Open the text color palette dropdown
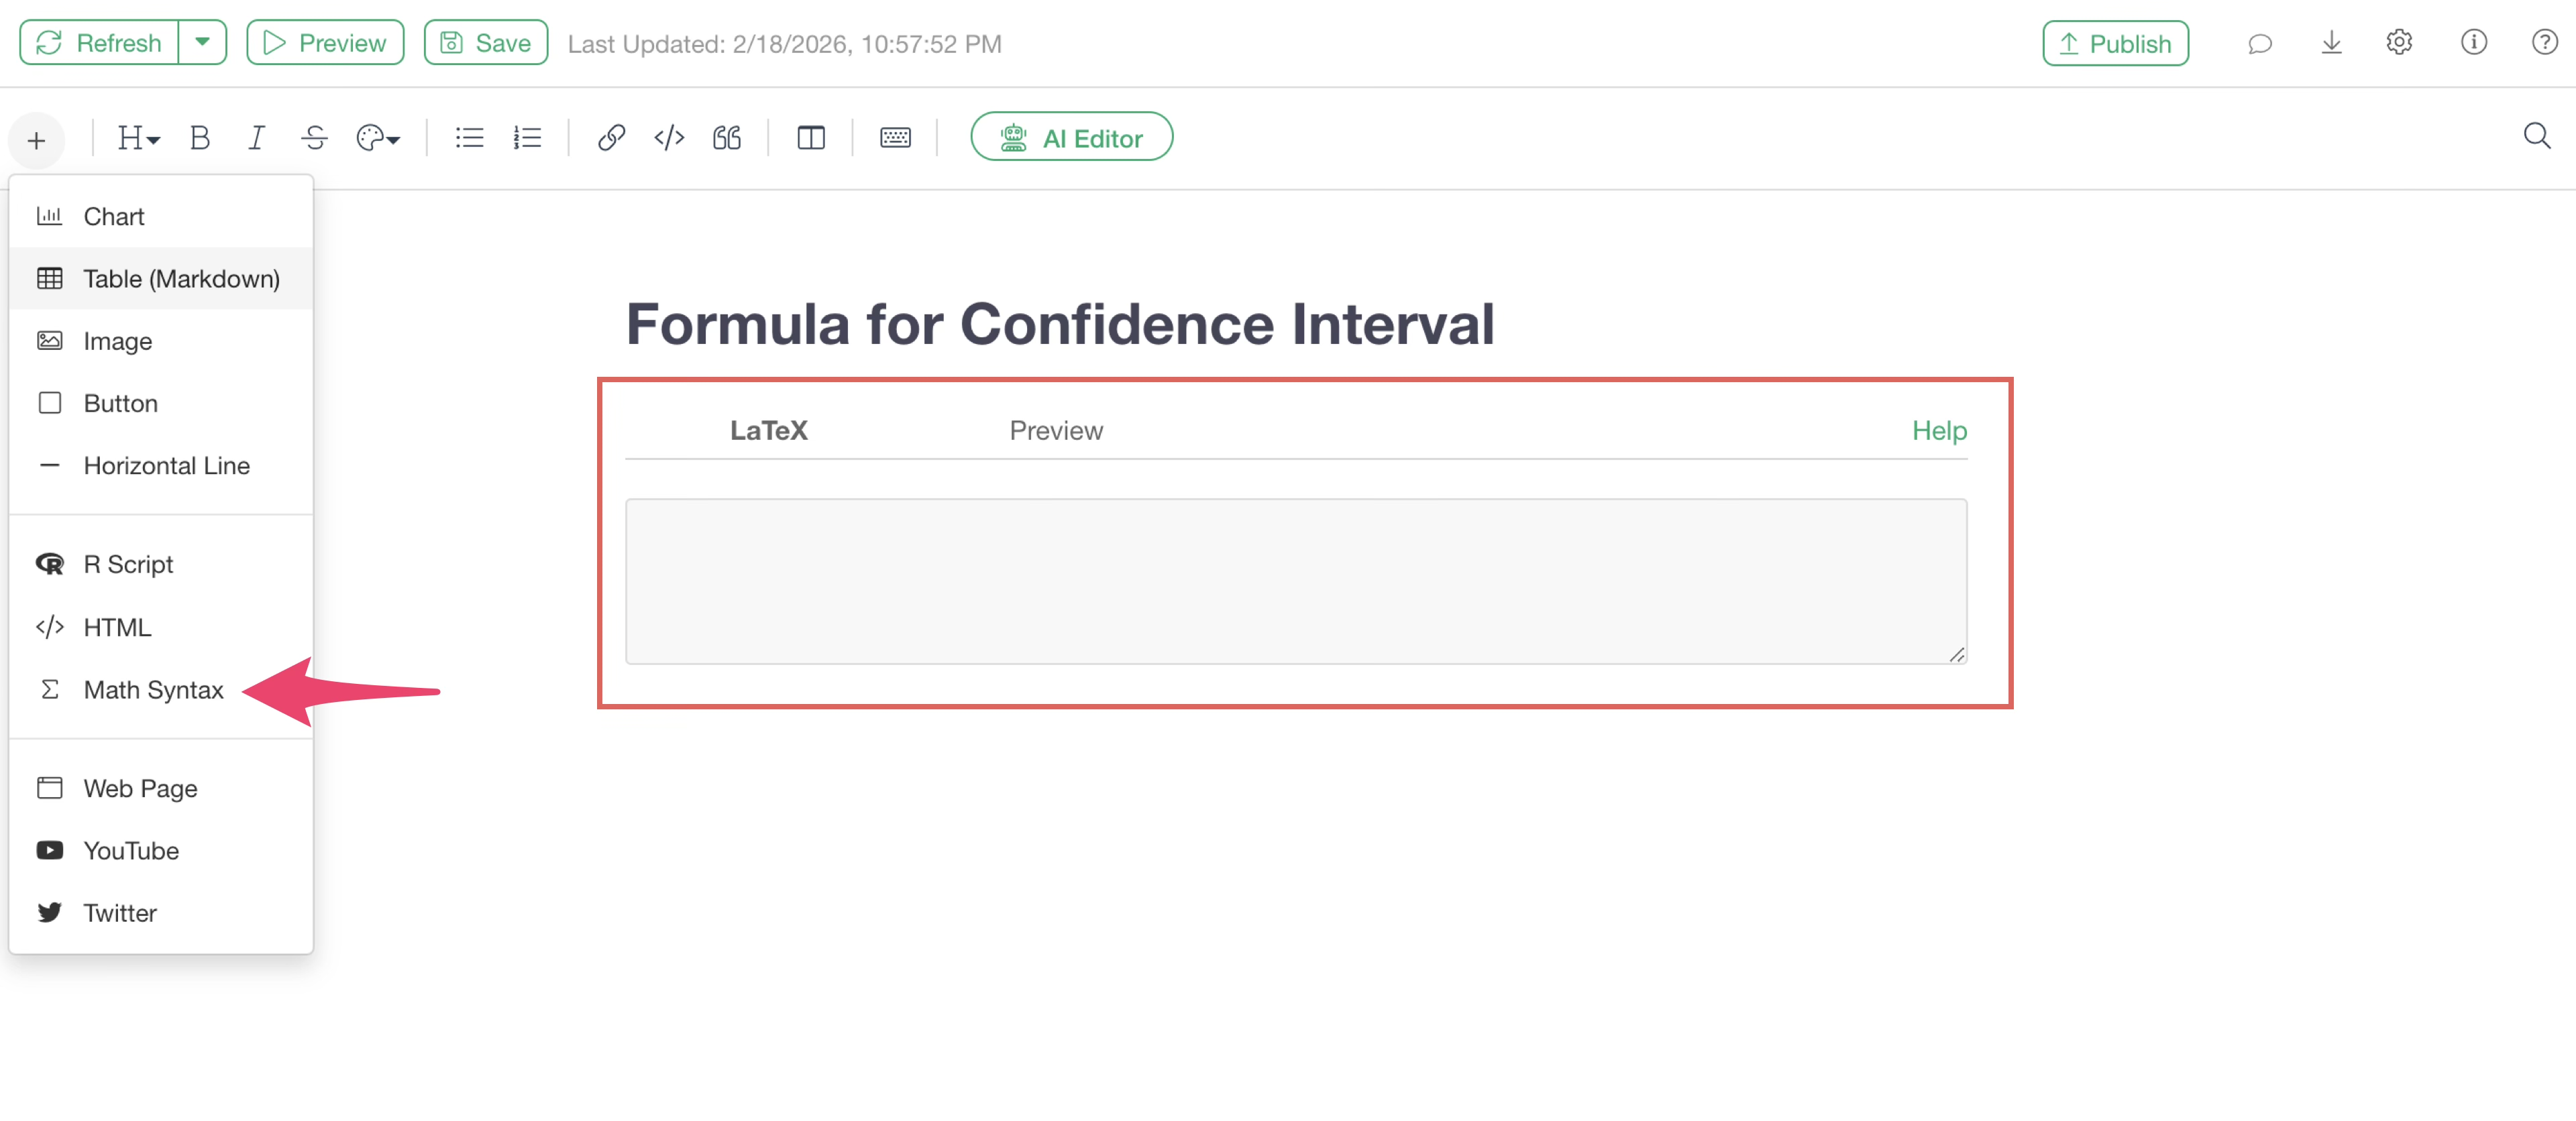This screenshot has width=2576, height=1121. pyautogui.click(x=378, y=138)
